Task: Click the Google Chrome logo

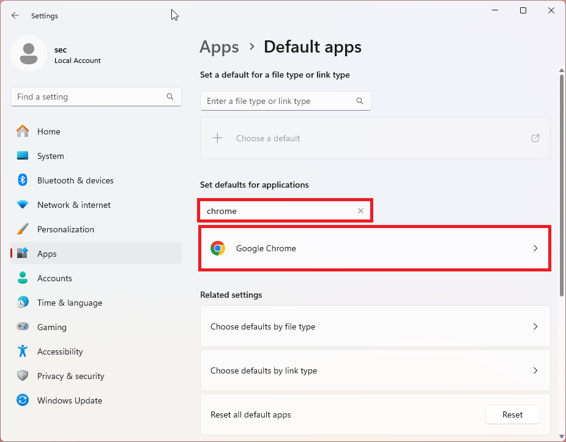Action: pos(218,248)
